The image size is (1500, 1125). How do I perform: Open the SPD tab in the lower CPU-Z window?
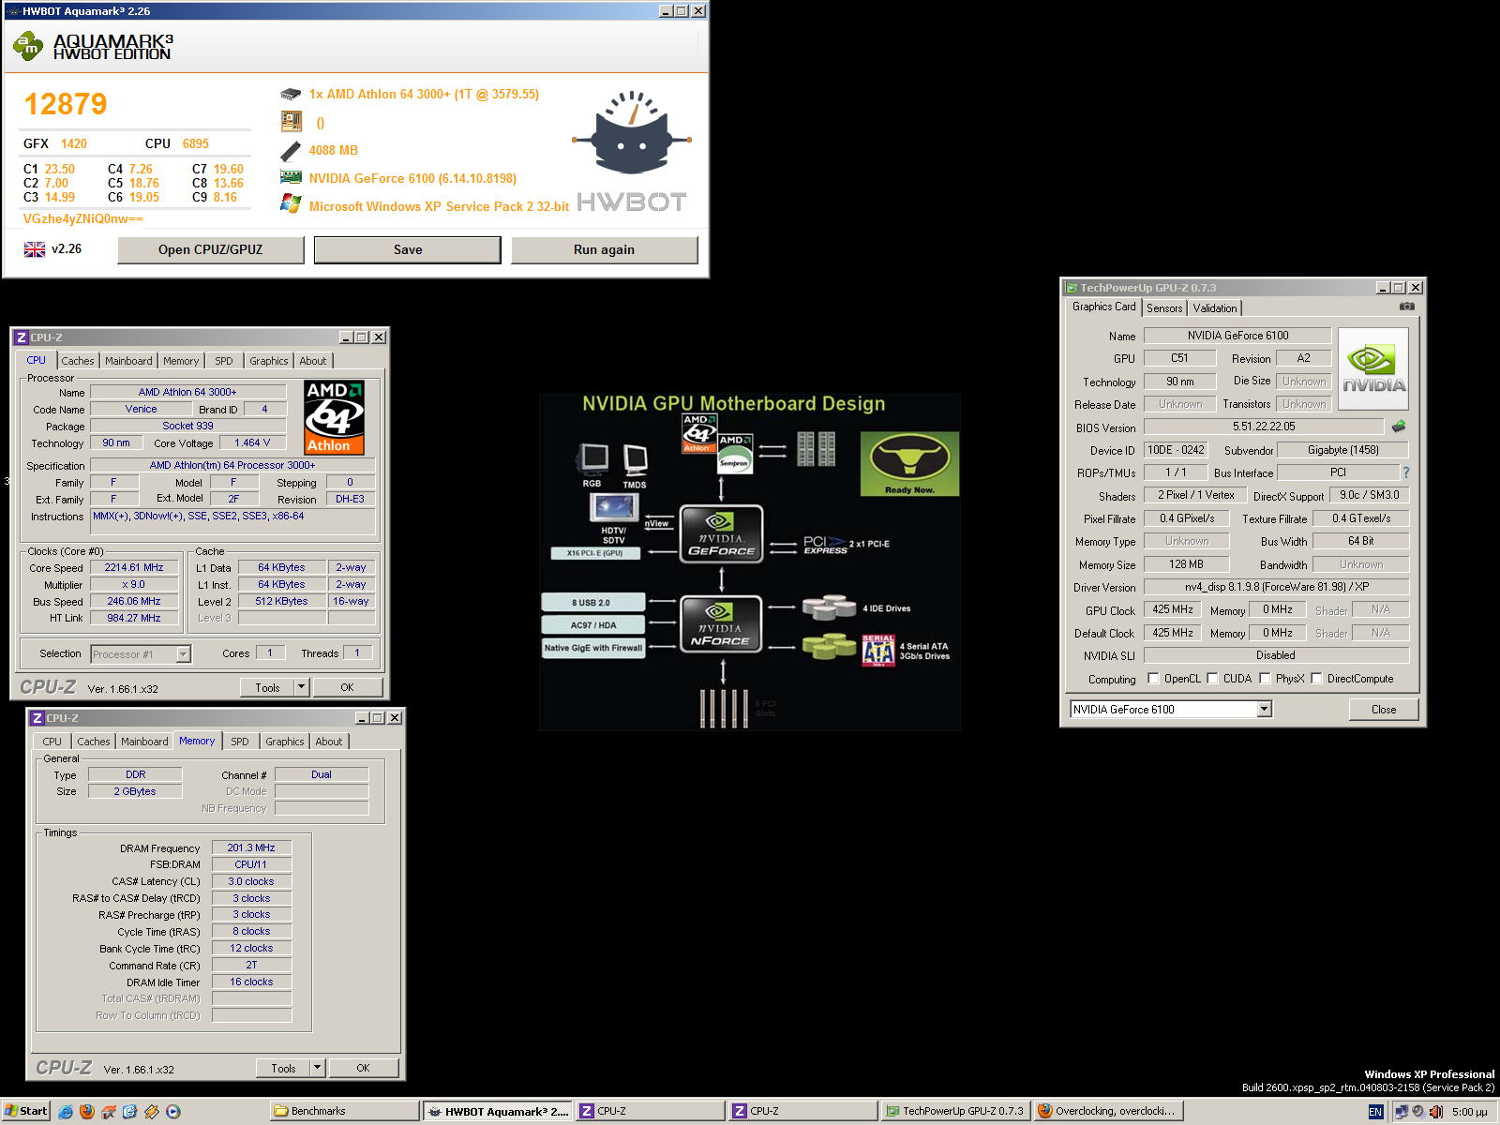[x=240, y=742]
